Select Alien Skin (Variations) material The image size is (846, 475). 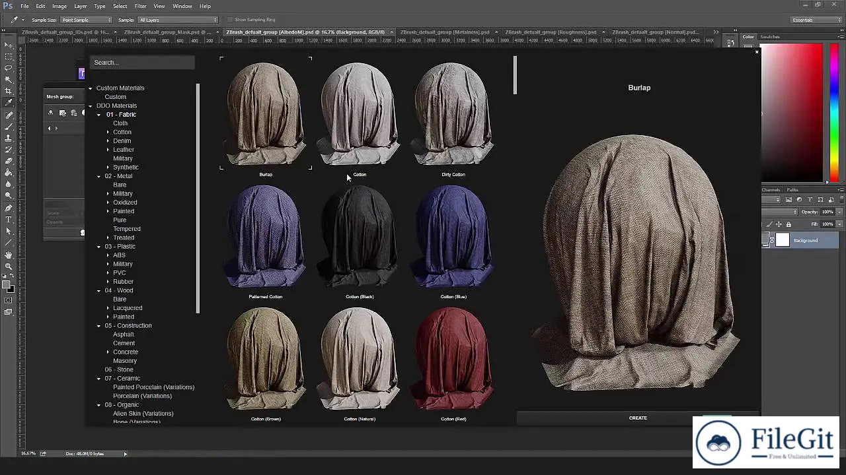[143, 414]
